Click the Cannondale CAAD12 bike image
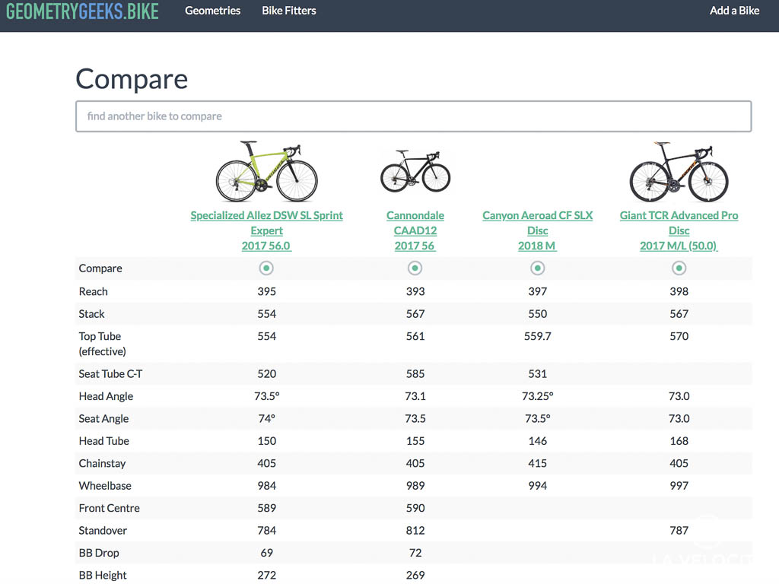Image resolution: width=779 pixels, height=584 pixels. coord(415,171)
